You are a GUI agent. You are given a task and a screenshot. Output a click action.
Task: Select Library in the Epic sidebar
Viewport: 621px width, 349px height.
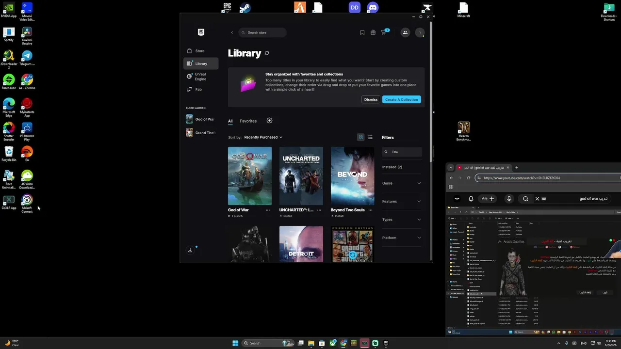coord(201,63)
